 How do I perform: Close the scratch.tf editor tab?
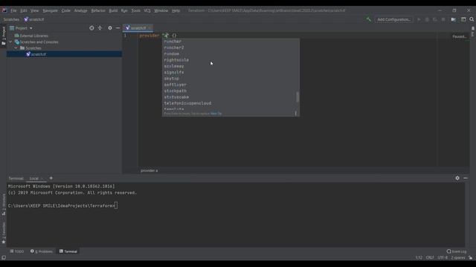tap(149, 28)
